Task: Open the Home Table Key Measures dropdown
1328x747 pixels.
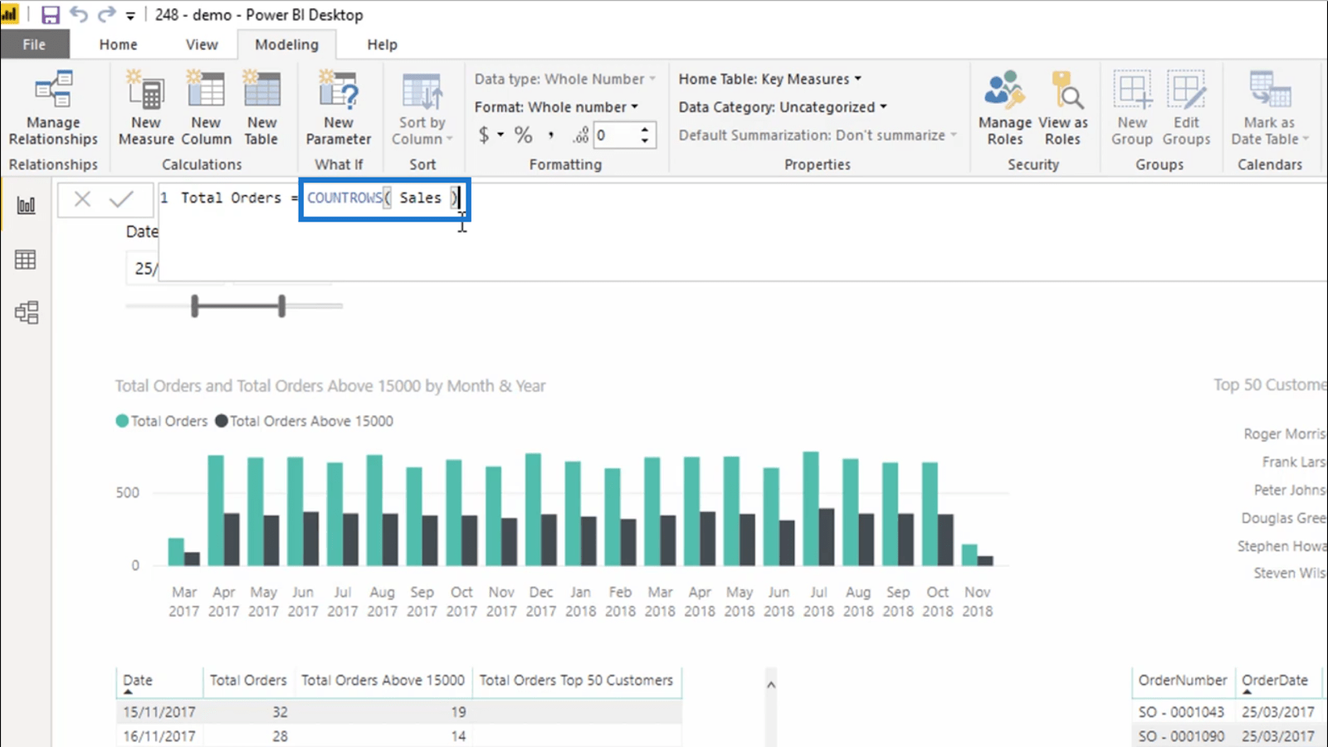Action: click(x=770, y=79)
